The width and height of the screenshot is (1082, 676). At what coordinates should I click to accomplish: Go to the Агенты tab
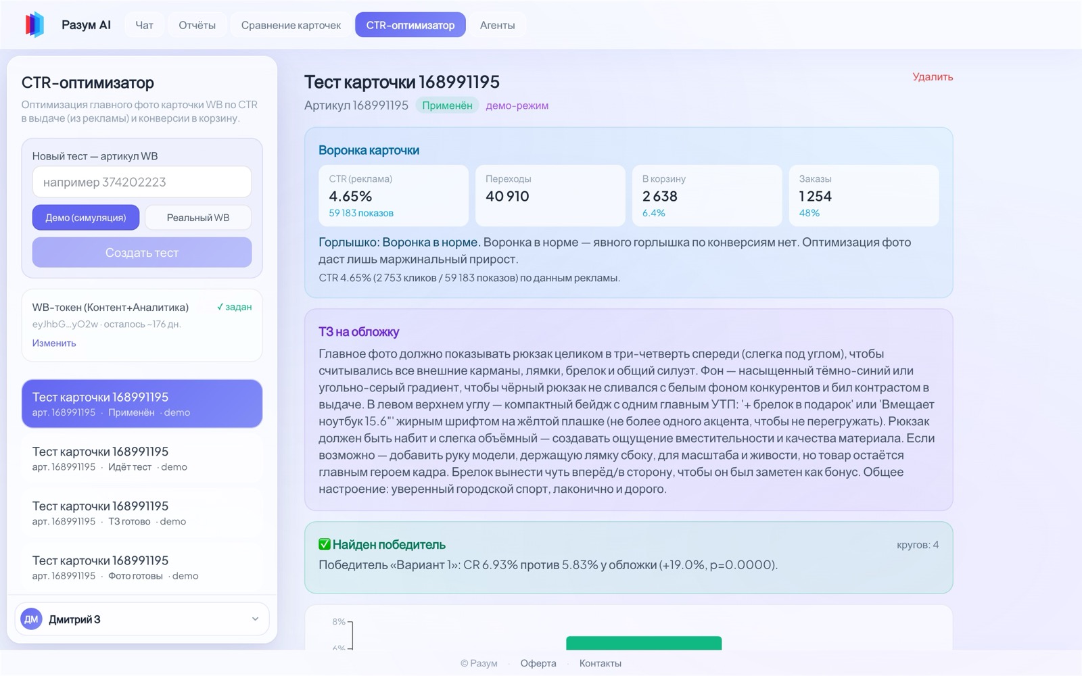(497, 25)
